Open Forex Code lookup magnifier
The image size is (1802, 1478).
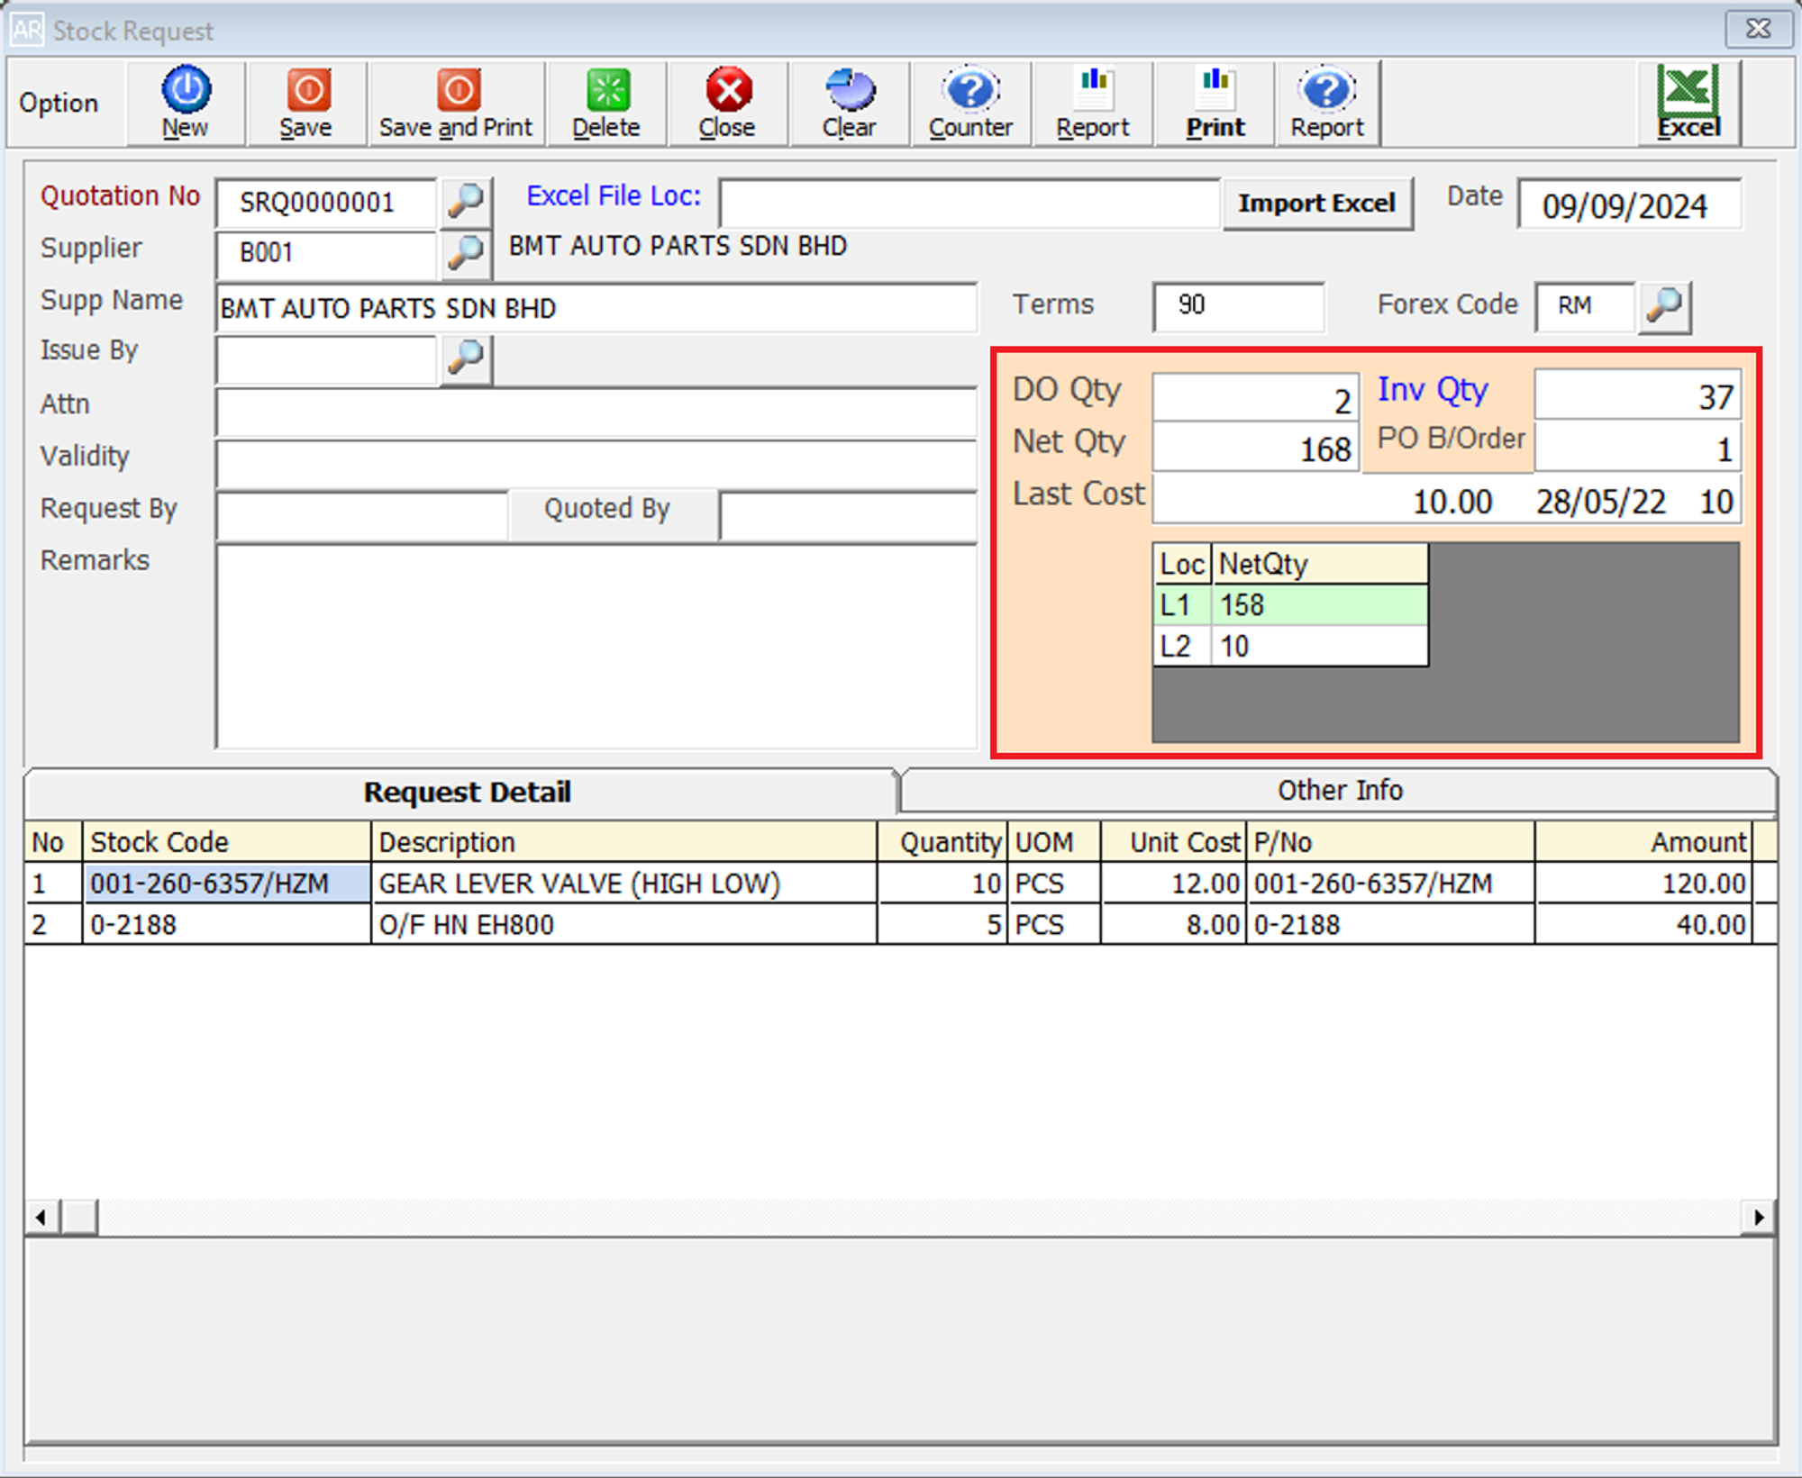(x=1663, y=306)
